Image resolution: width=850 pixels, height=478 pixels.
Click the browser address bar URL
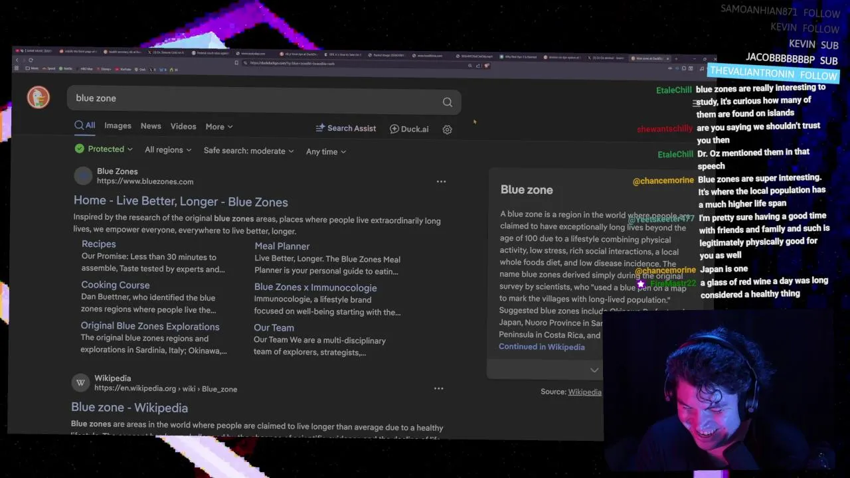tap(292, 63)
